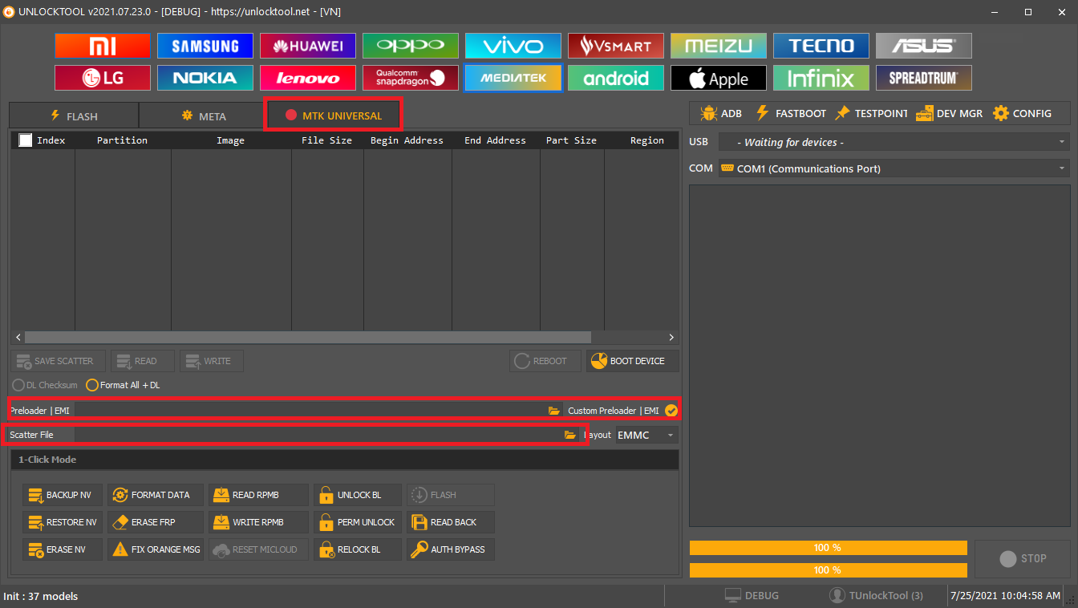Click the BACKUP NV button
The width and height of the screenshot is (1078, 608).
click(x=63, y=495)
